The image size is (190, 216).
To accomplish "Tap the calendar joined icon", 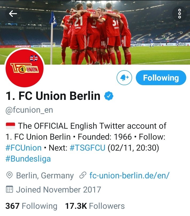I will (x=10, y=189).
